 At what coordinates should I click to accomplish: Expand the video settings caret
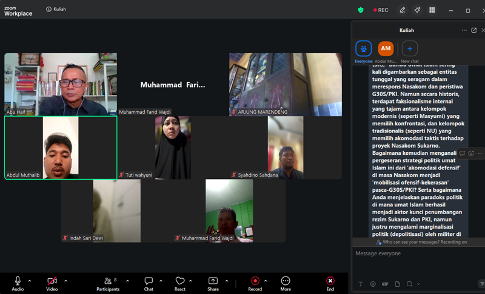pos(66,281)
